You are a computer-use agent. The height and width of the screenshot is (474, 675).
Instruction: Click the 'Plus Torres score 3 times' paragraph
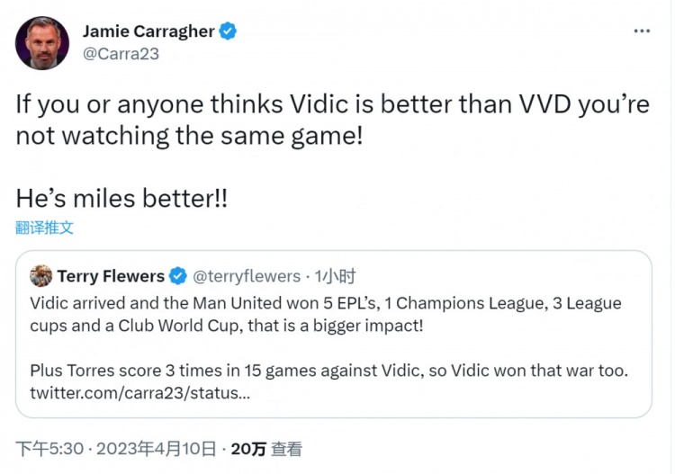(328, 371)
